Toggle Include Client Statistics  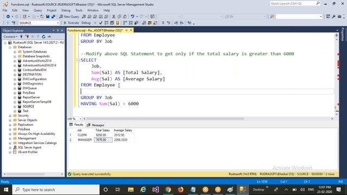(x=136, y=23)
